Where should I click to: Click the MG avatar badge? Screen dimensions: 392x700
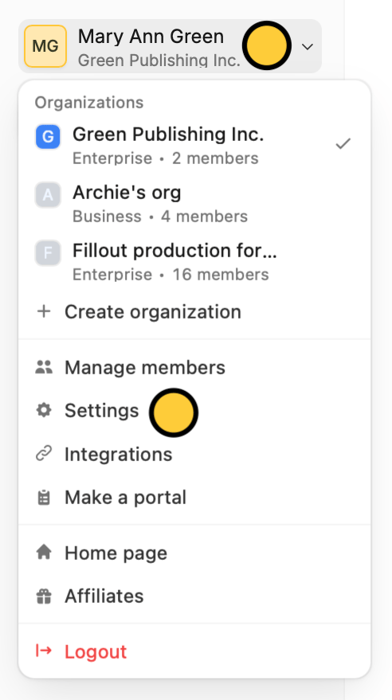click(x=45, y=46)
